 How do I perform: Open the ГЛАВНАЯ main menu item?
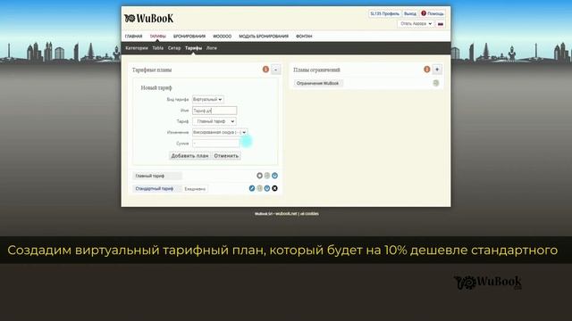click(x=133, y=37)
